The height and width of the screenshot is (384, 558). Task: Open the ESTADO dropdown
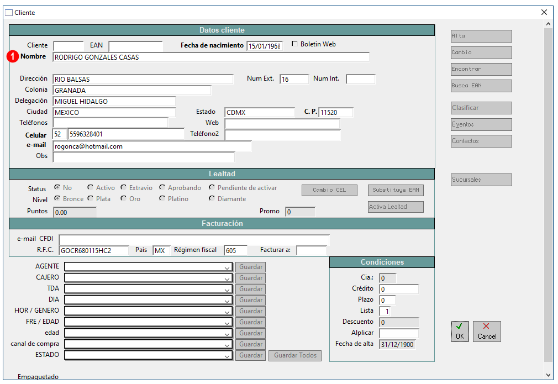click(x=149, y=355)
